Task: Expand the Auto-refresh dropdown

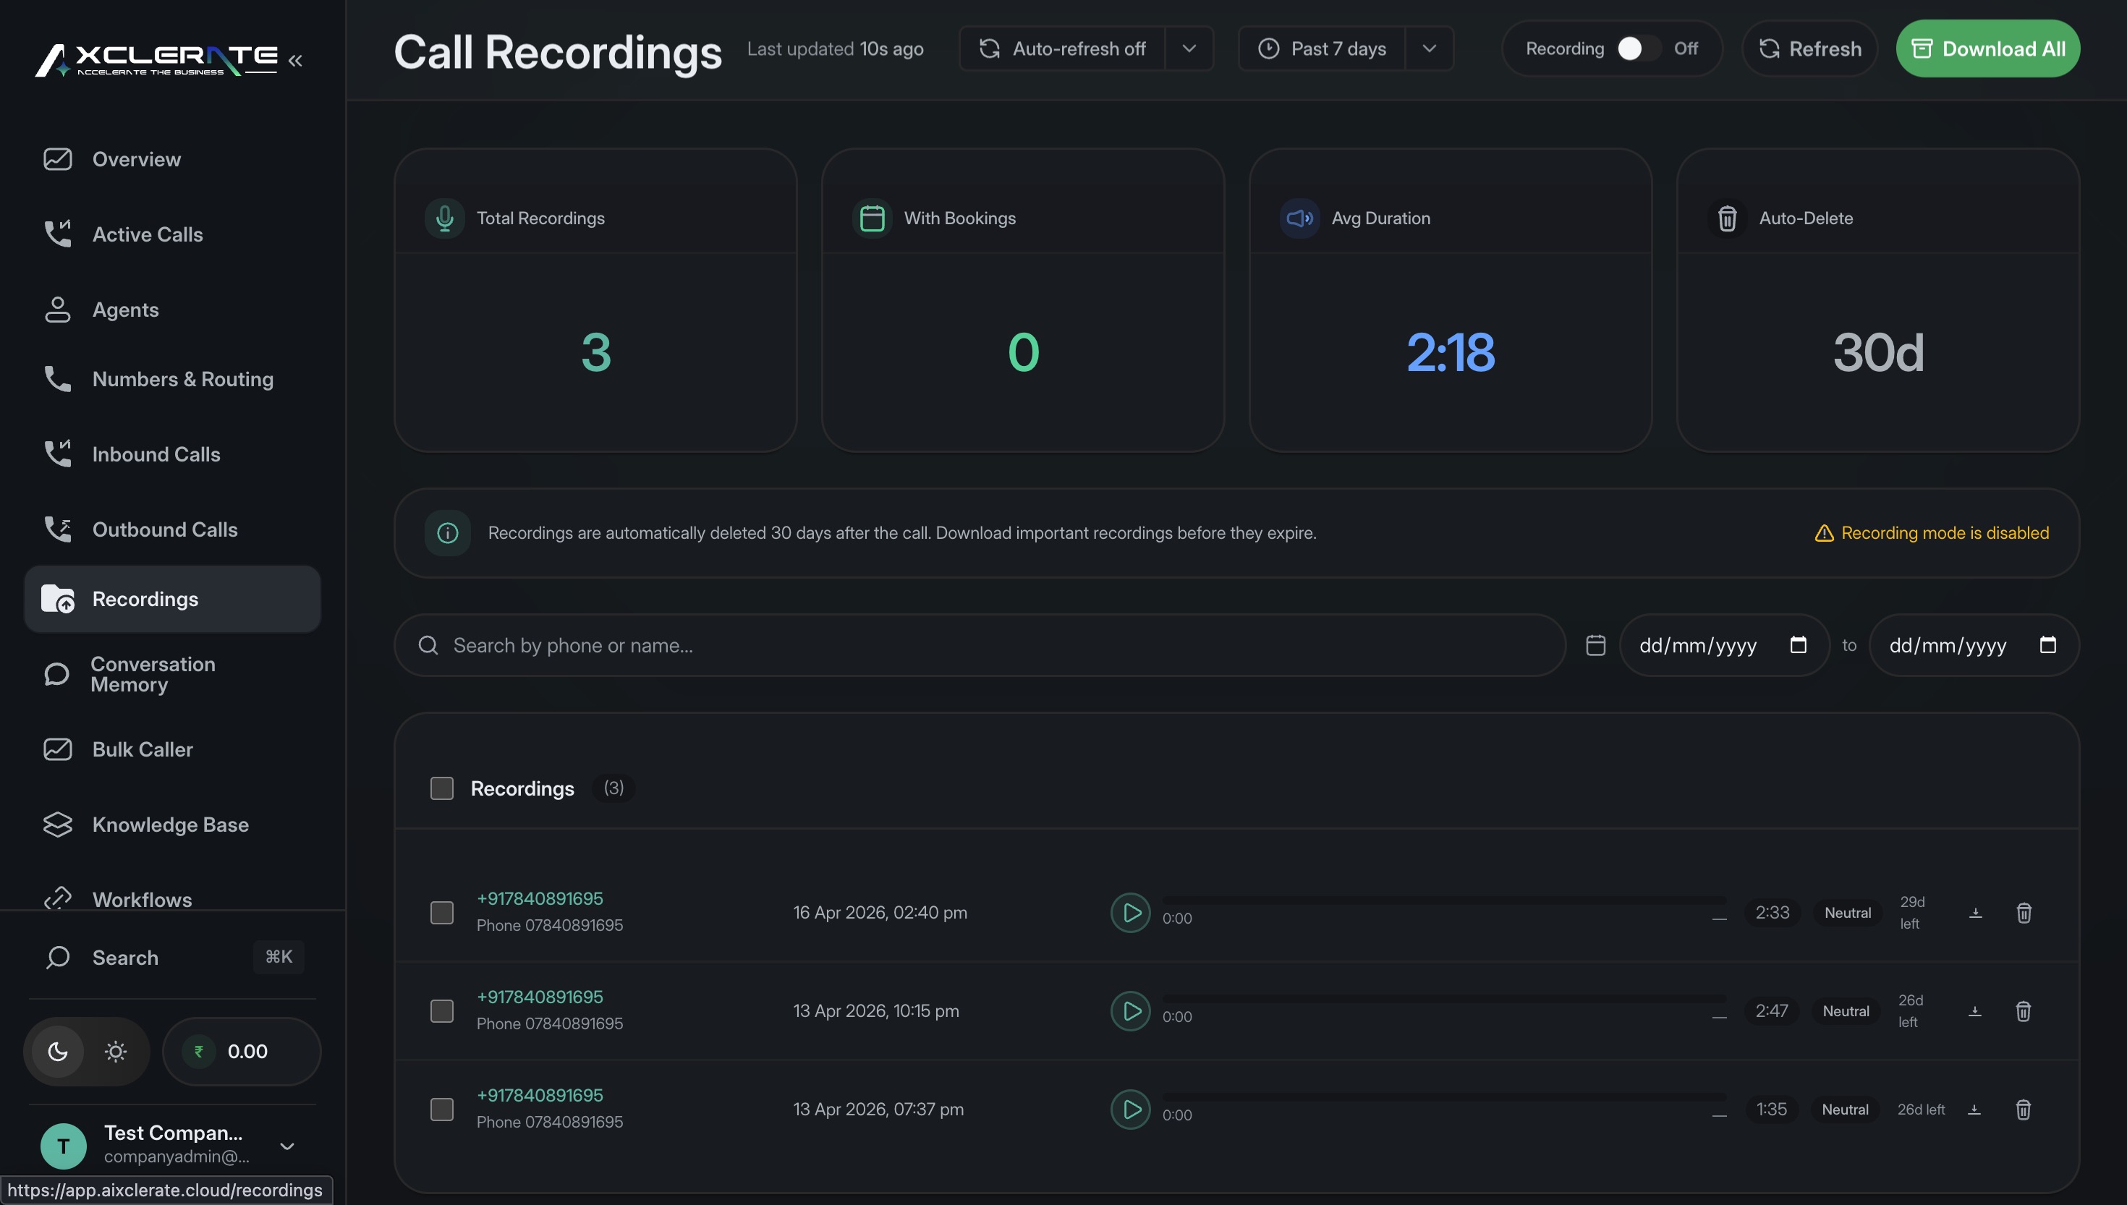Action: coord(1189,48)
